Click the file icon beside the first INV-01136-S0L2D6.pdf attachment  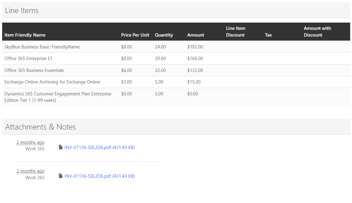tap(61, 147)
